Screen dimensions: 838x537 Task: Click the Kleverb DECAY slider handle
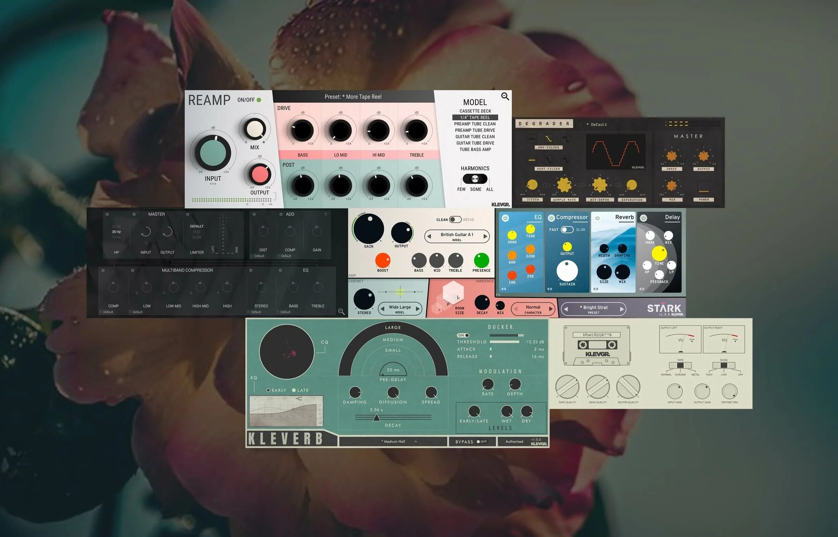pyautogui.click(x=376, y=417)
